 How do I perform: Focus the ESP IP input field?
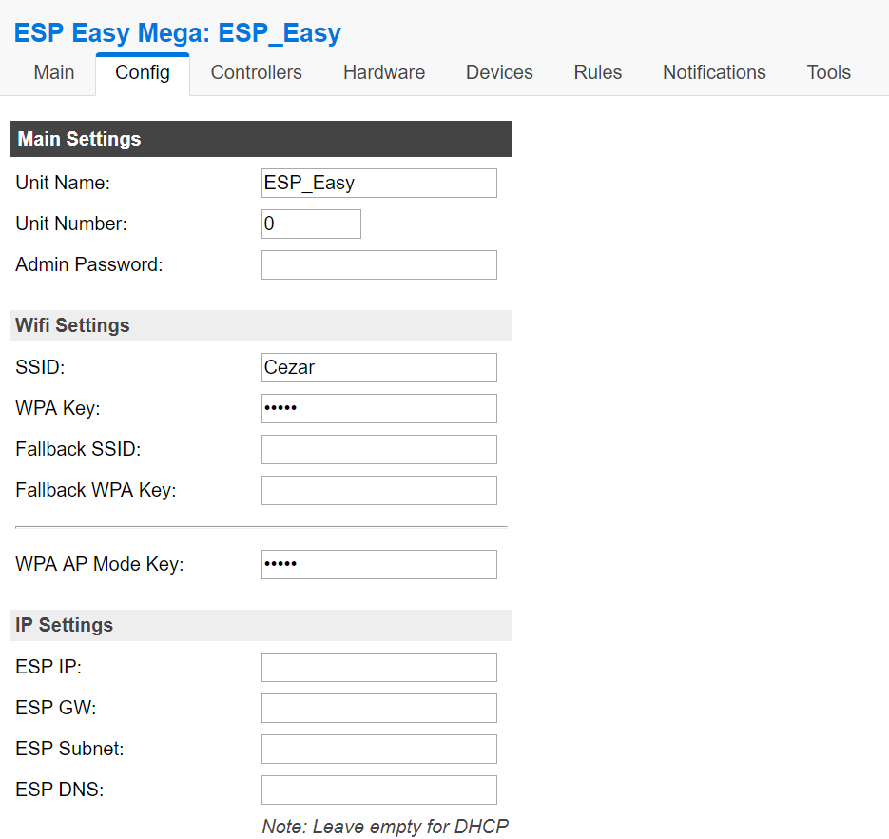[378, 667]
